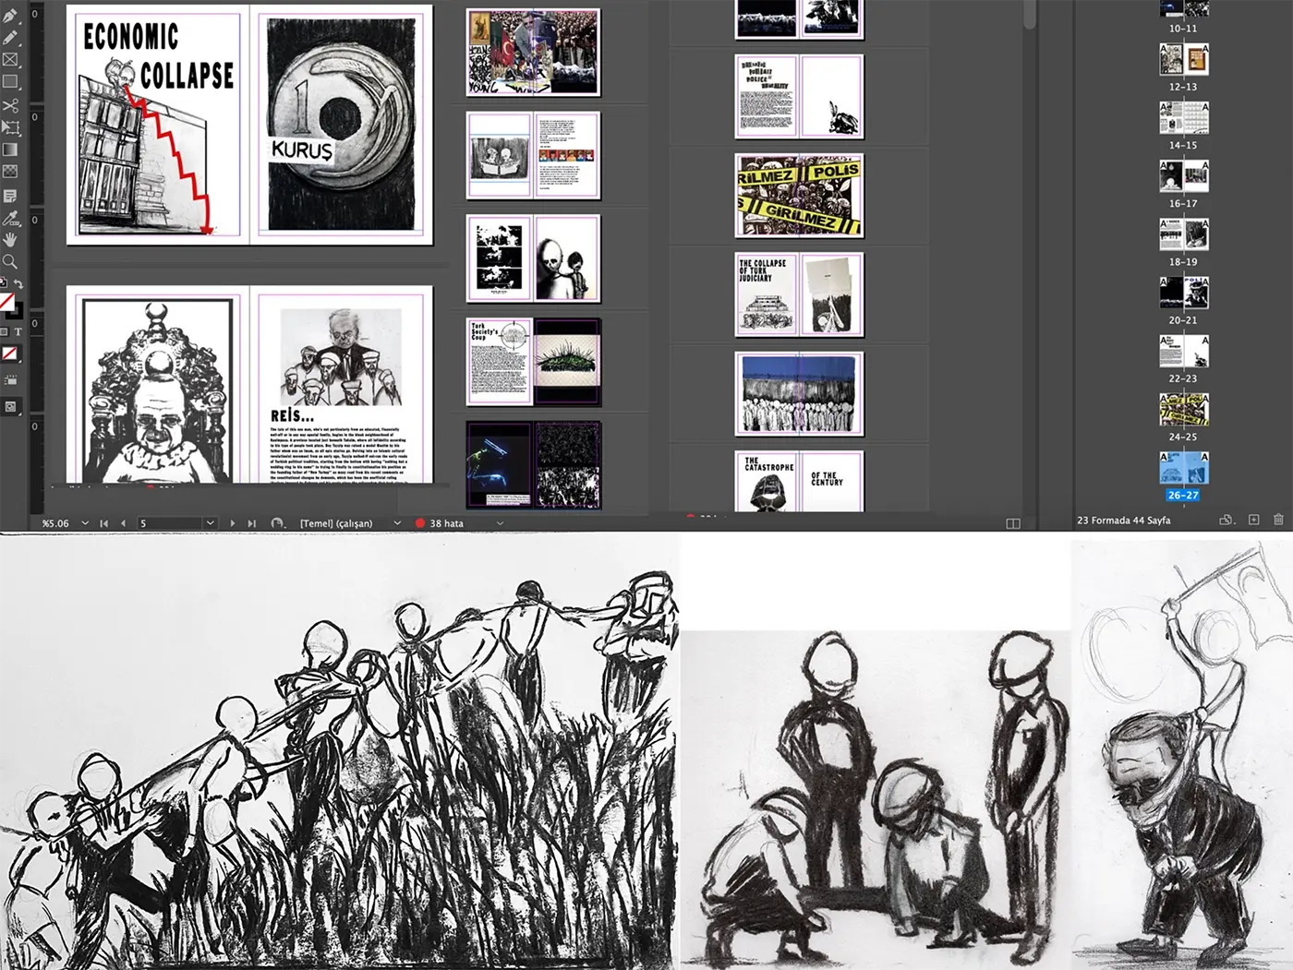
Task: Select the Zoom magnifier tool
Action: (10, 262)
